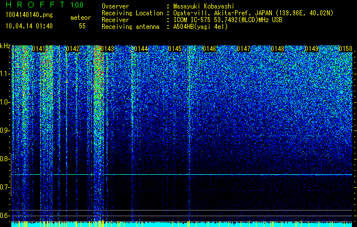
Task: Click the Receiver field label
Action: (115, 20)
